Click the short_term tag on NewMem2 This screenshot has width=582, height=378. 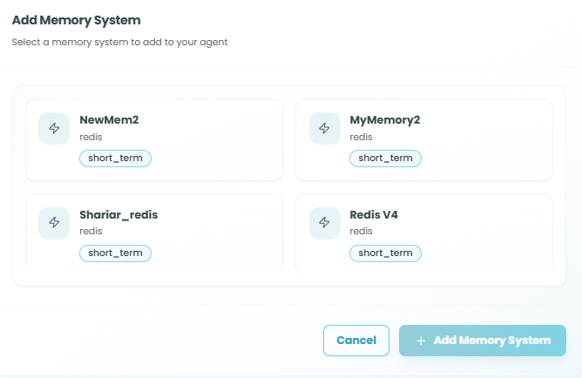[115, 159]
